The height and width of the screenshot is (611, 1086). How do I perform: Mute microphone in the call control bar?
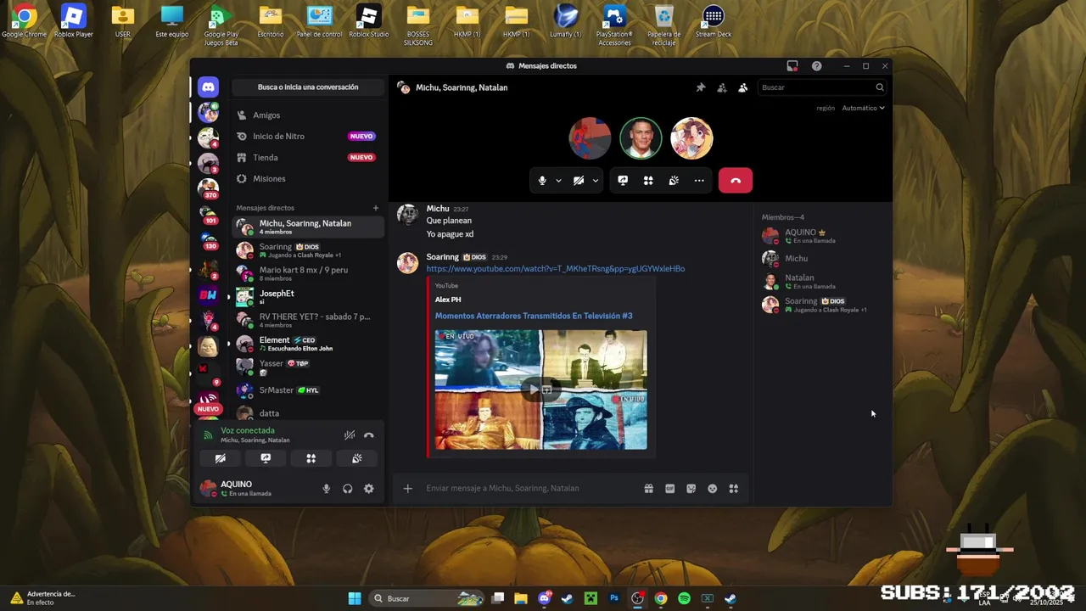542,180
